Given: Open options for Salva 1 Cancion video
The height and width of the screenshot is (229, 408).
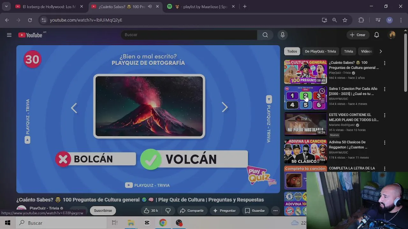Looking at the screenshot, I should (x=385, y=89).
